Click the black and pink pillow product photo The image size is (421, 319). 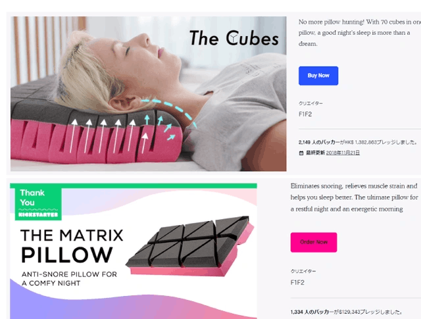click(190, 246)
